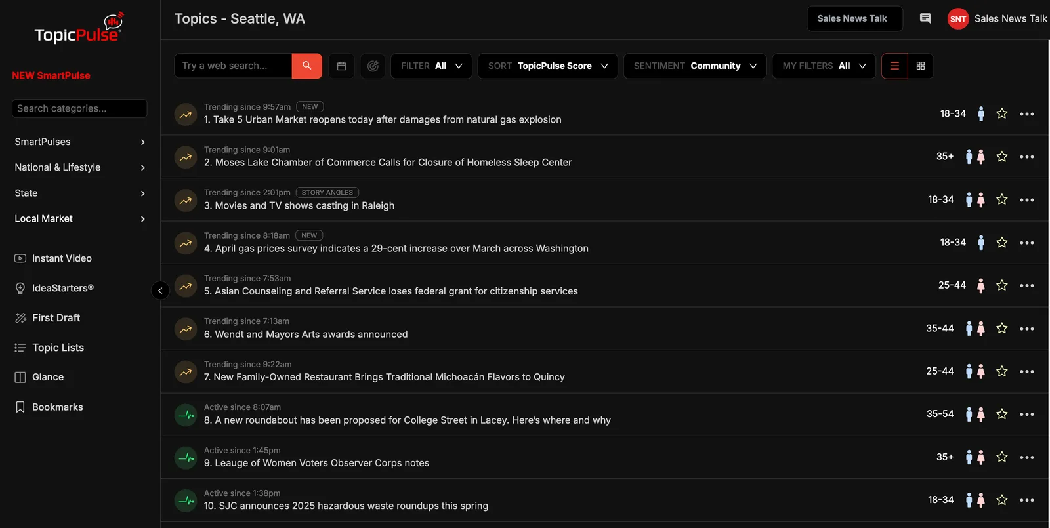The width and height of the screenshot is (1050, 528).
Task: Open more options for the Asian Counseling topic
Action: [1027, 286]
